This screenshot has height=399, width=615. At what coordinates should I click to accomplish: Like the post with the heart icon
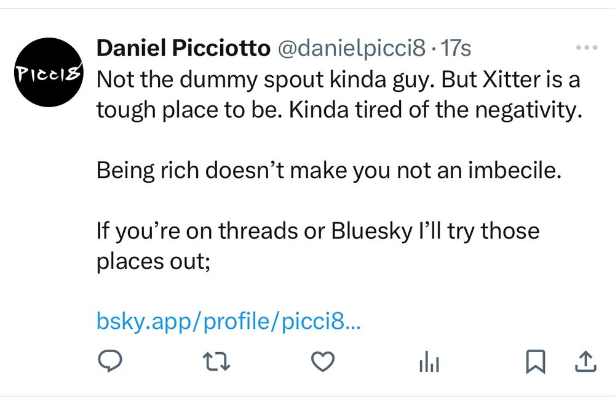(322, 363)
